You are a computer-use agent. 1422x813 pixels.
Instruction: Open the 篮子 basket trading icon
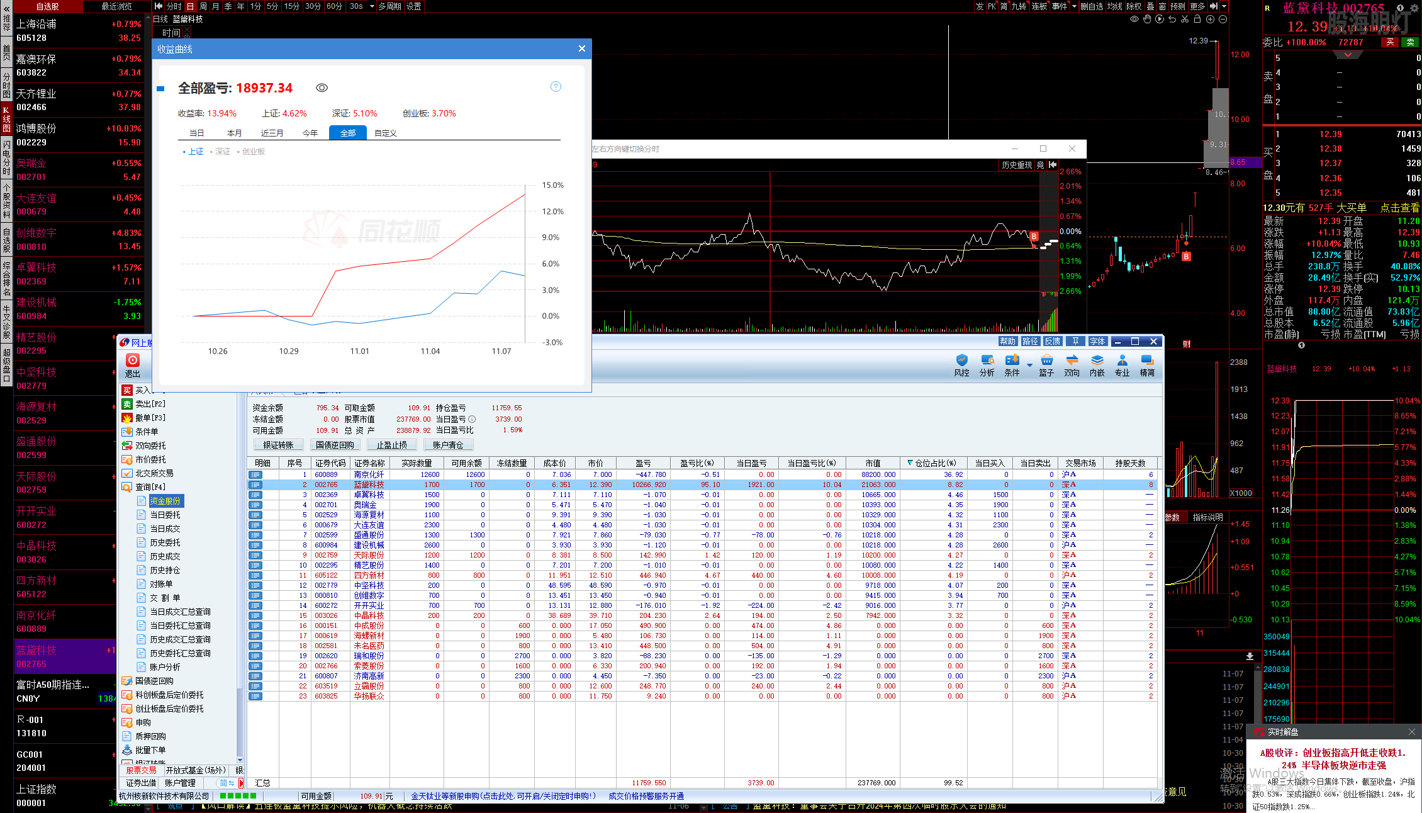tap(1046, 365)
